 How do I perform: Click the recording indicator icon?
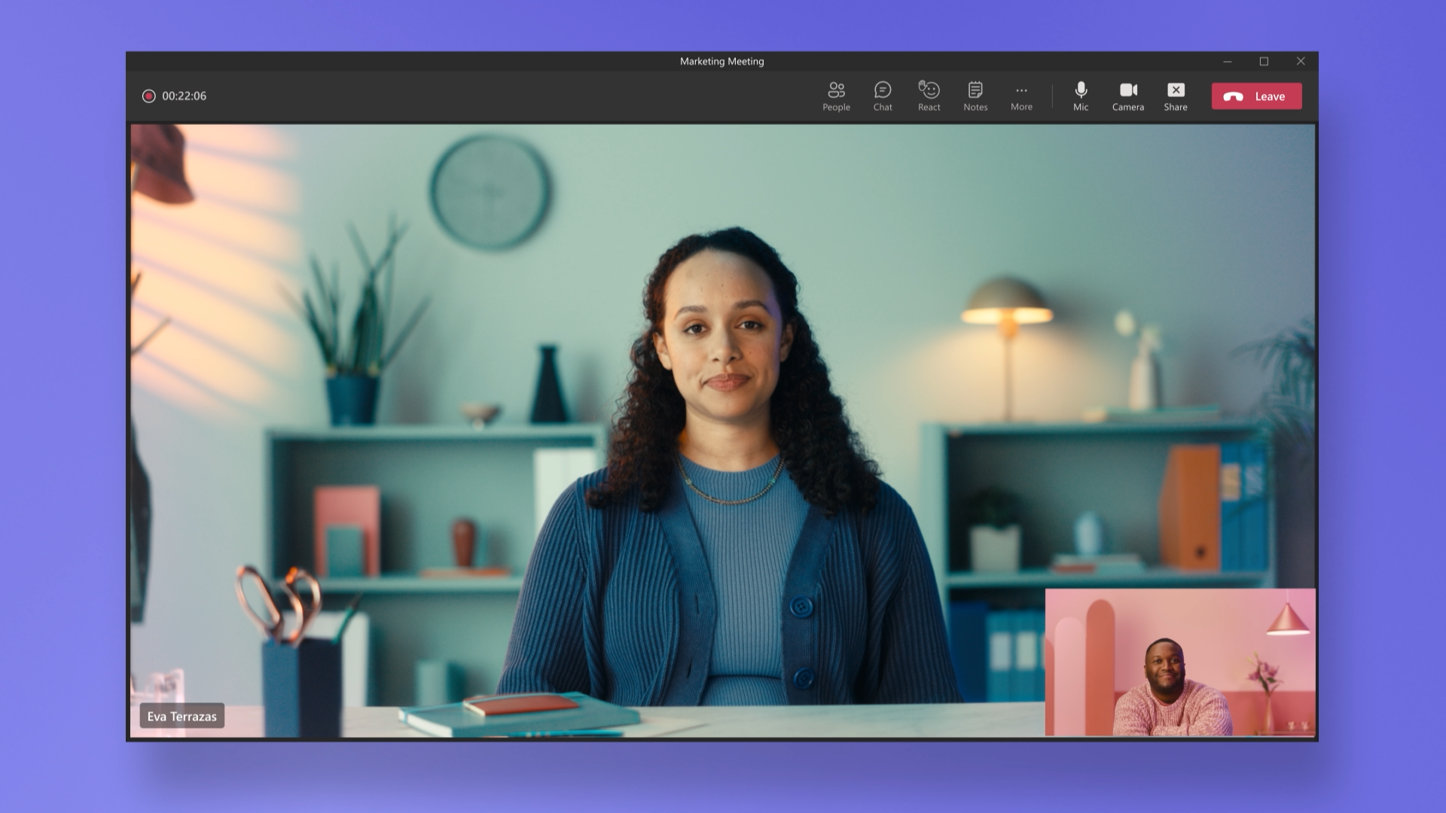click(149, 96)
